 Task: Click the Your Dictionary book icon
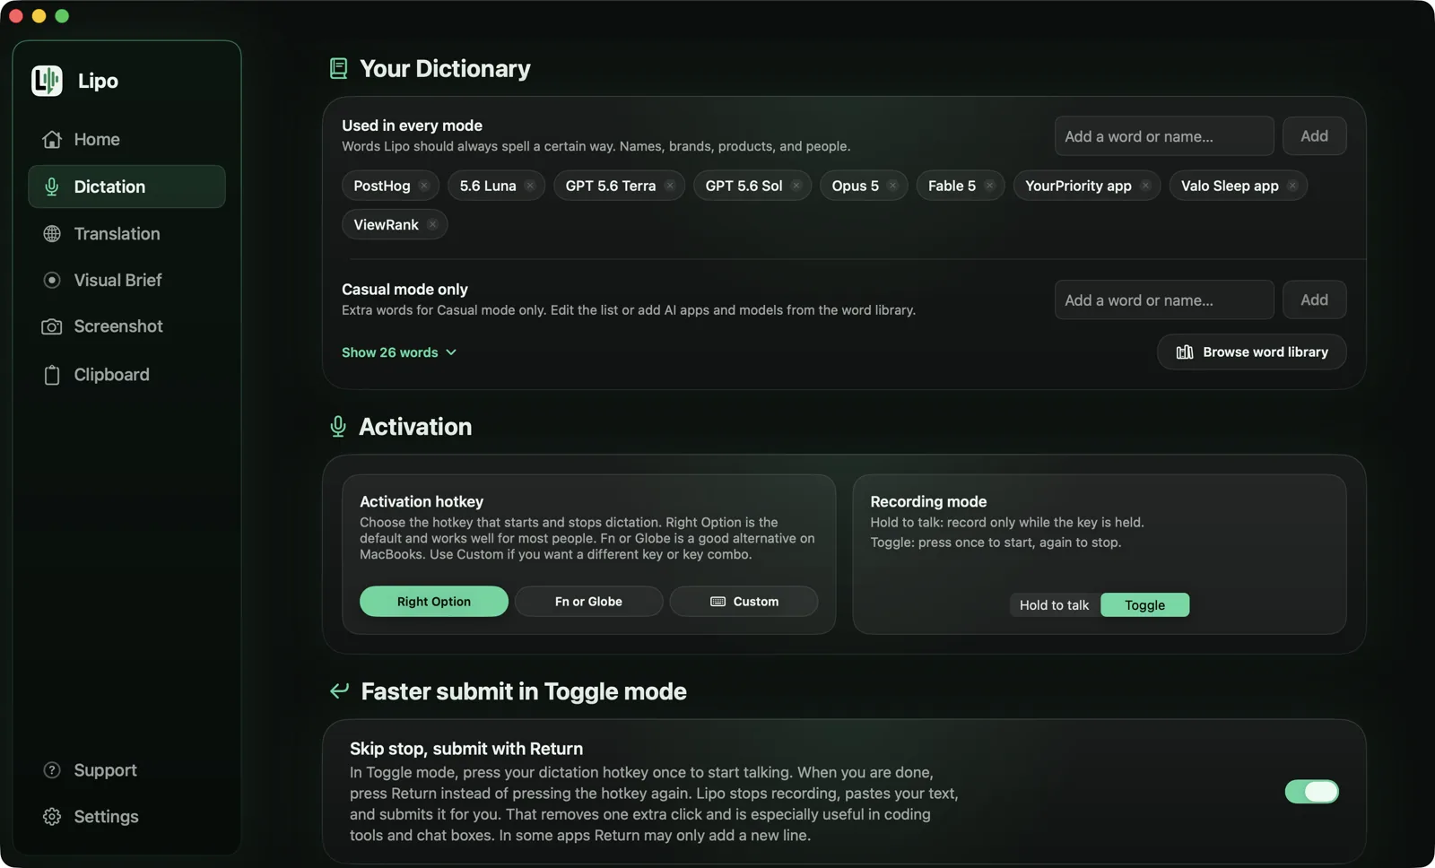click(x=338, y=69)
